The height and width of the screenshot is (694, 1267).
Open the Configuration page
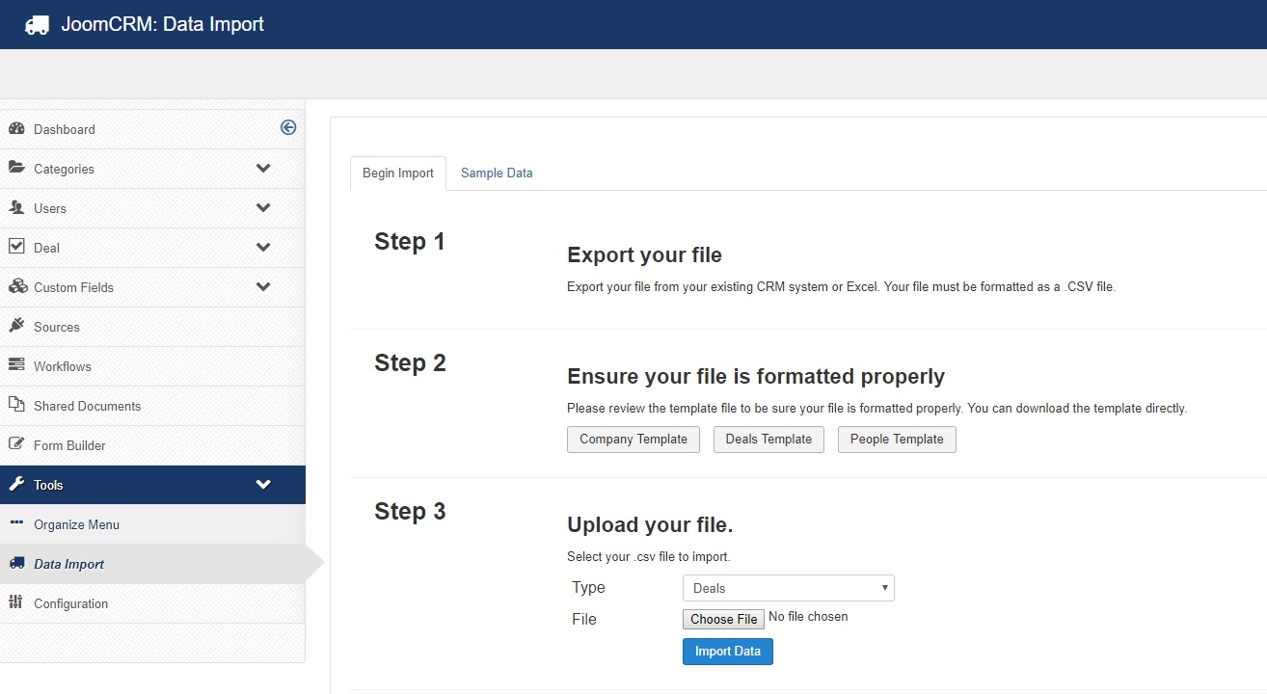coord(72,603)
